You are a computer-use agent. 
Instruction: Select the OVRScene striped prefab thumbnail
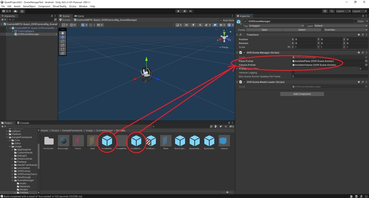coord(151,142)
